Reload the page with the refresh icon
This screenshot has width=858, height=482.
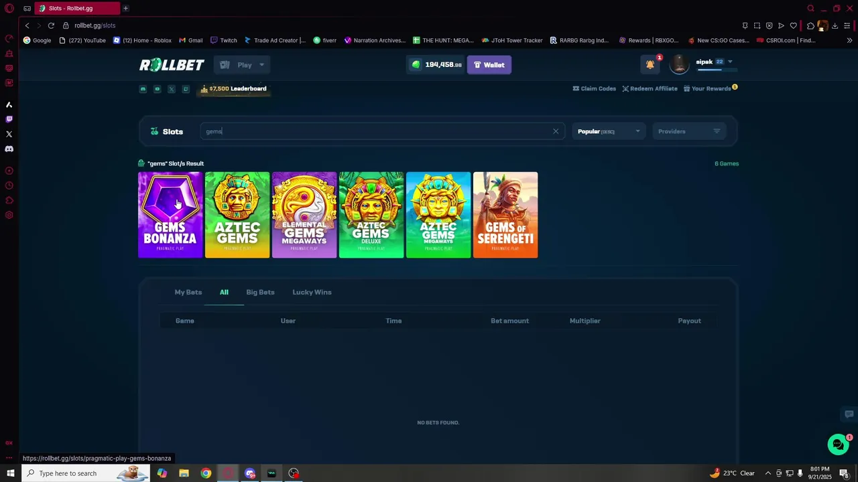pos(51,25)
